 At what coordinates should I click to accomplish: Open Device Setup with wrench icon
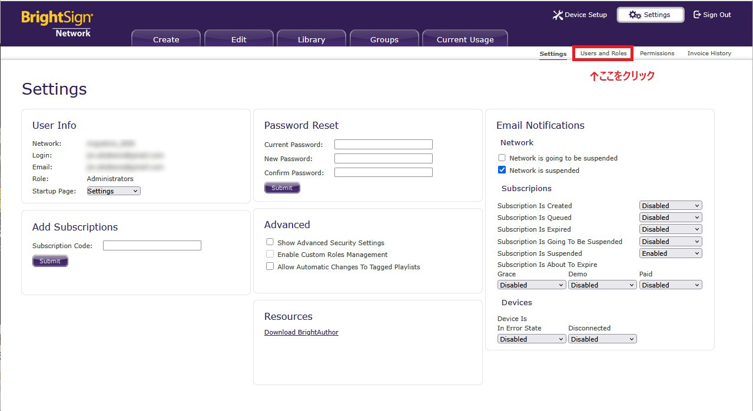(x=558, y=15)
